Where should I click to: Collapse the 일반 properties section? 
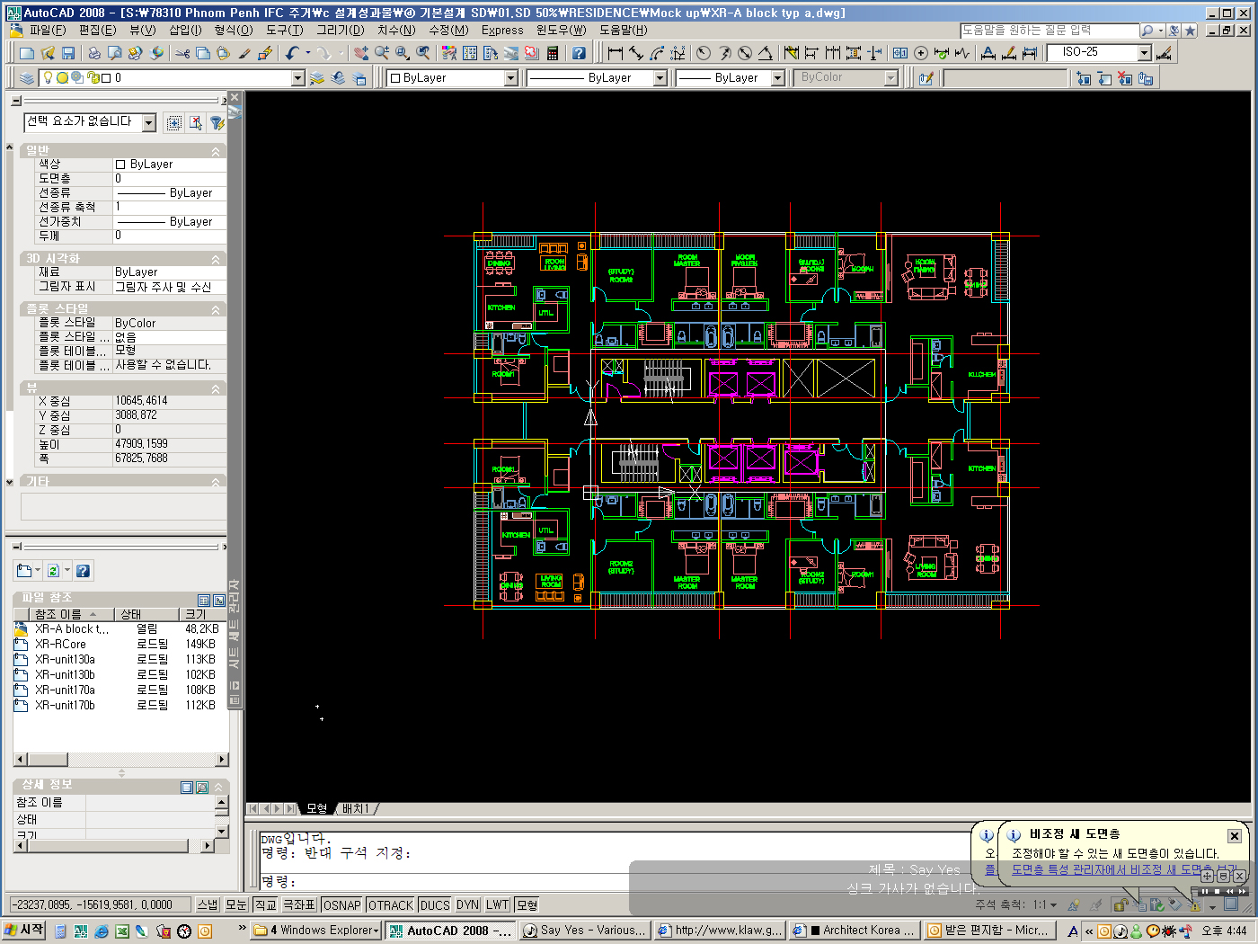pos(216,151)
